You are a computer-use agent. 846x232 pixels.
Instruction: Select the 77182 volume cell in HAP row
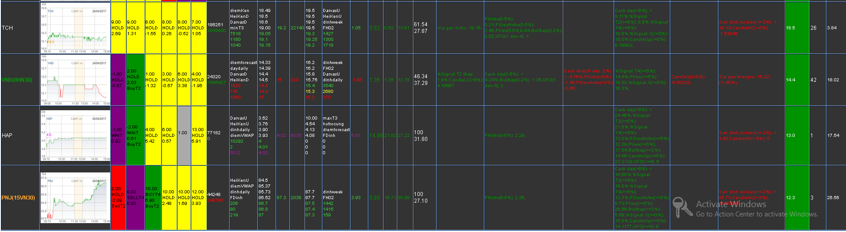[214, 133]
